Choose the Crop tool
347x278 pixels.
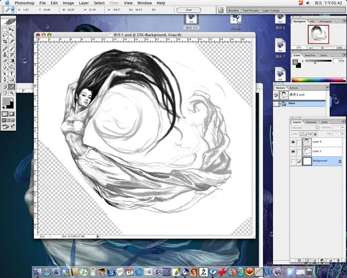coord(4,42)
